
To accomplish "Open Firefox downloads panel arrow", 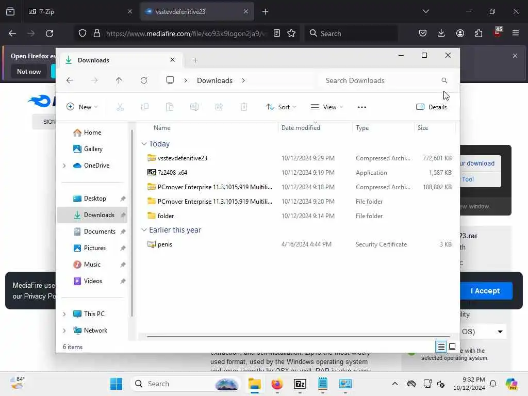I will [441, 34].
